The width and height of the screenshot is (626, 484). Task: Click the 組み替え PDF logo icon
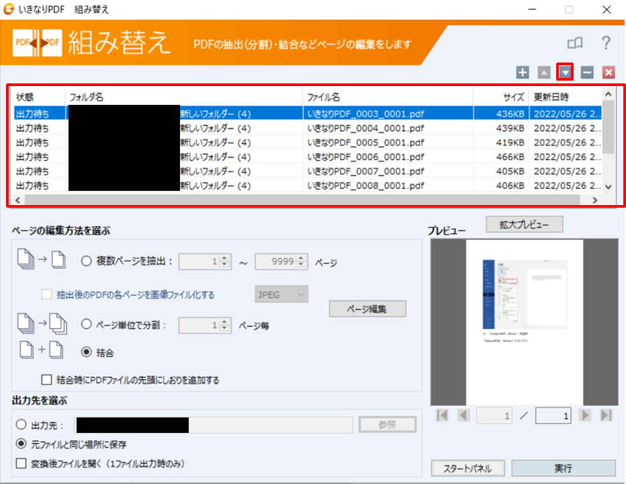(x=38, y=42)
